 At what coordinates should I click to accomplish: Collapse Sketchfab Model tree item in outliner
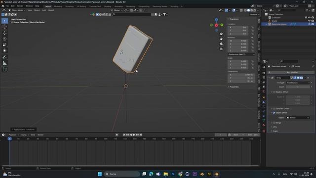click(266, 24)
